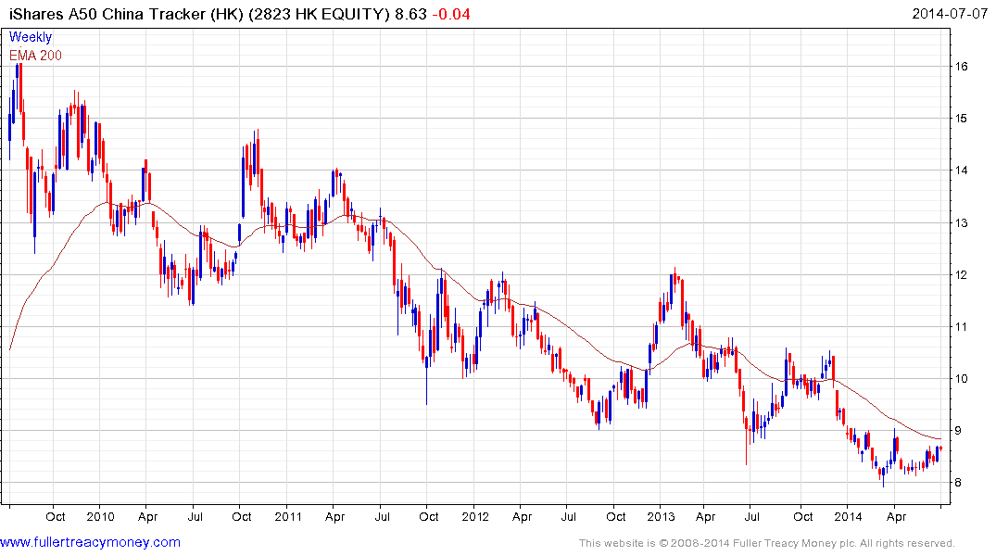Click the price change -0.04
Screen dimensions: 996x556
point(451,14)
